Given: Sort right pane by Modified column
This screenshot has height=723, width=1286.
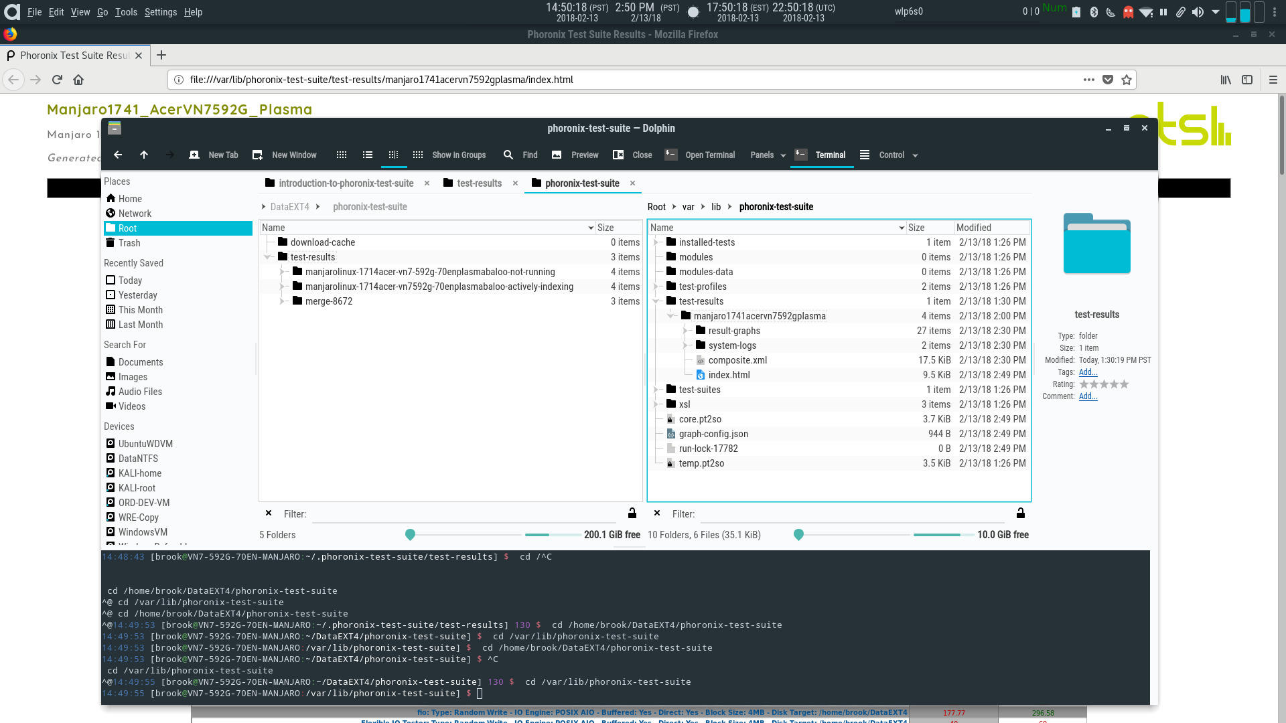Looking at the screenshot, I should tap(992, 228).
